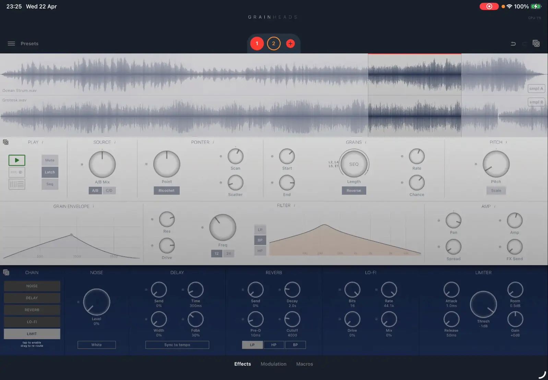The height and width of the screenshot is (380, 548).
Task: Click the delay Sync to tempo button
Action: pos(177,345)
